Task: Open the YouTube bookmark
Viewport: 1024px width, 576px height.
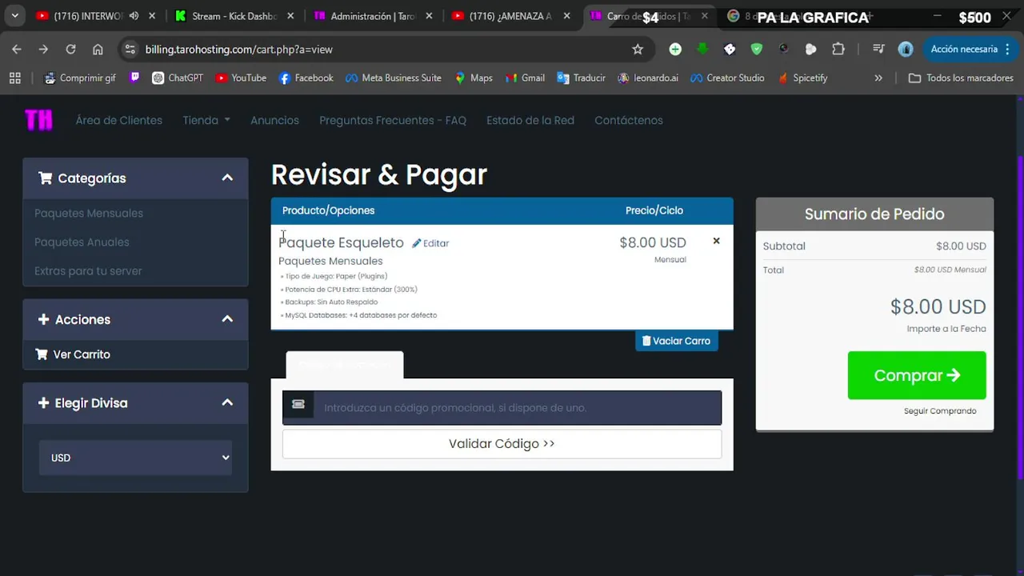Action: coord(241,78)
